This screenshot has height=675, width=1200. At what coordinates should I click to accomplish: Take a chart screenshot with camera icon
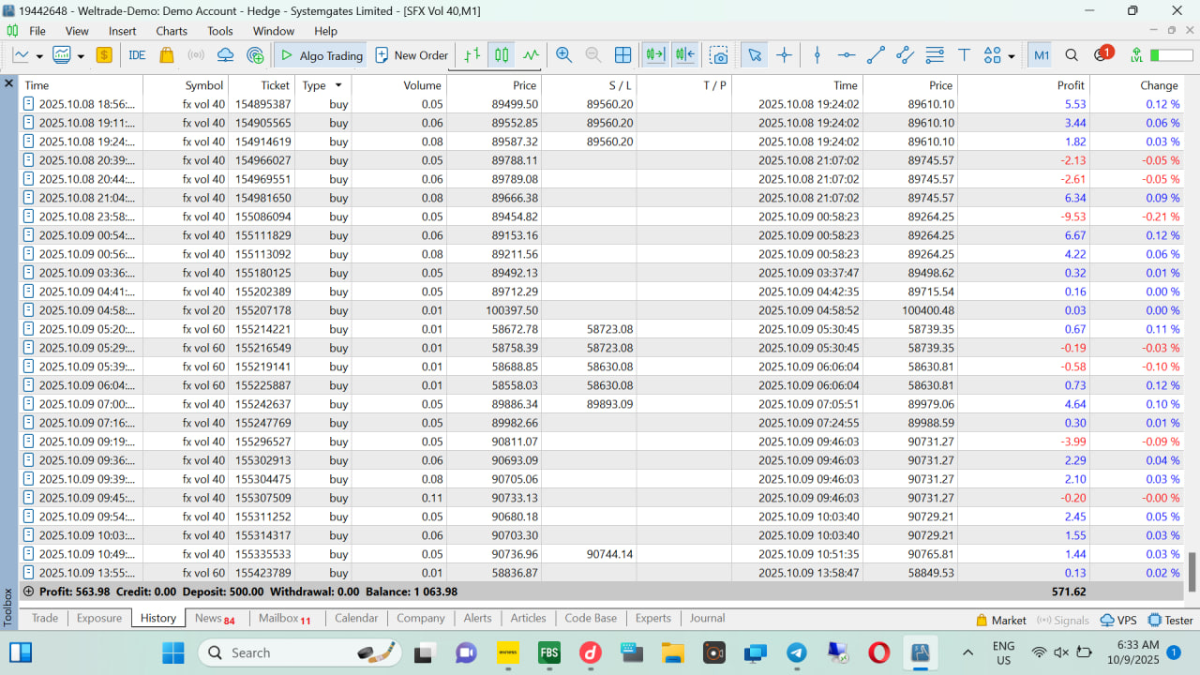(718, 55)
